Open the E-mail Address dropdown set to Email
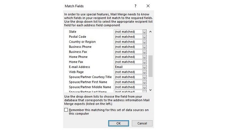This screenshot has width=228, height=132. 145,67
